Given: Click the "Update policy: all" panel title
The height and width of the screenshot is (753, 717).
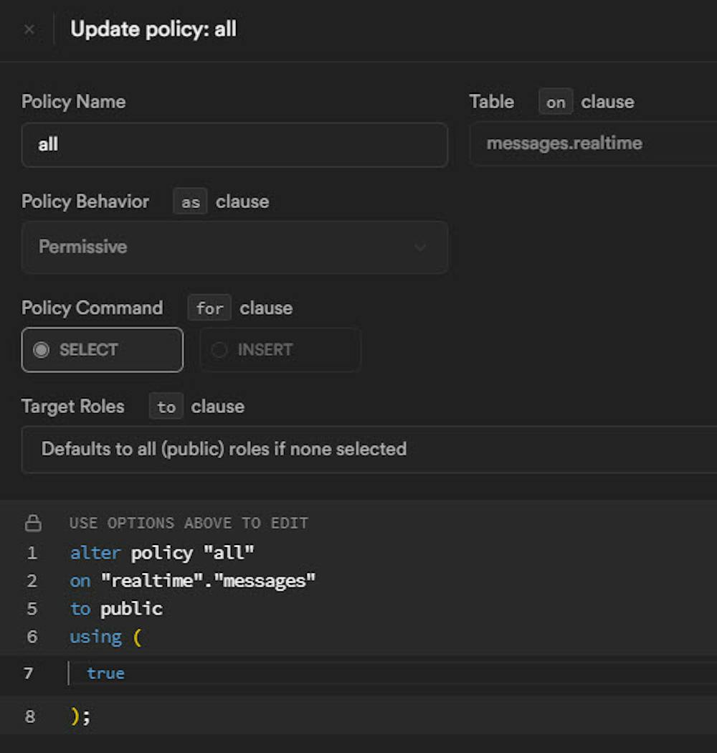Looking at the screenshot, I should (x=153, y=30).
